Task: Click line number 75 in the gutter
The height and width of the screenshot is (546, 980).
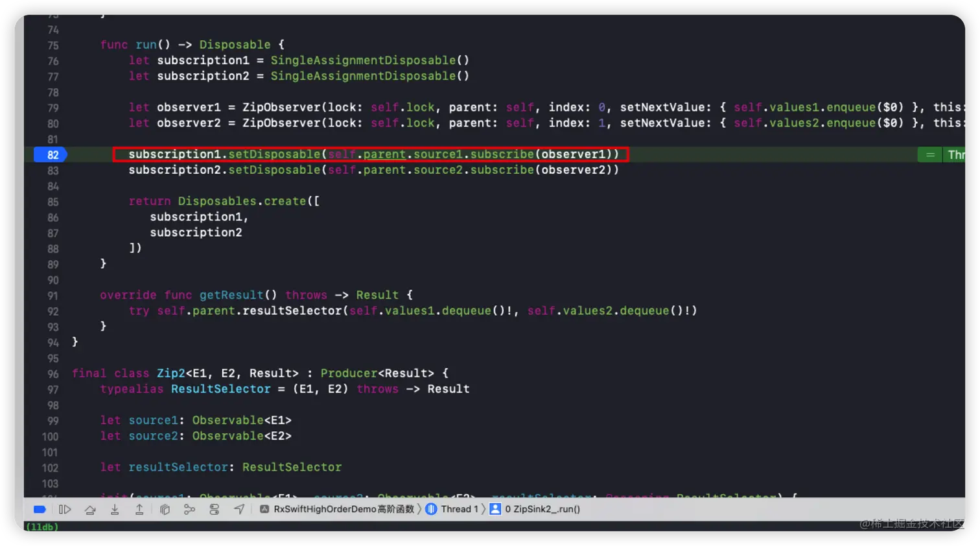Action: (53, 45)
